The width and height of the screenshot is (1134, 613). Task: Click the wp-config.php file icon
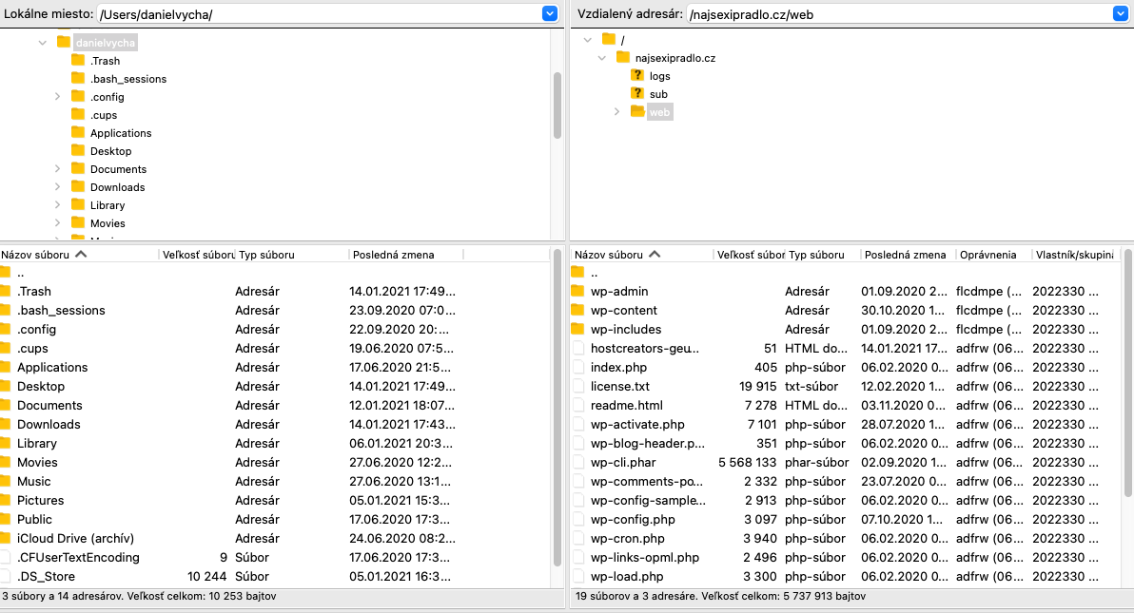[x=577, y=519]
